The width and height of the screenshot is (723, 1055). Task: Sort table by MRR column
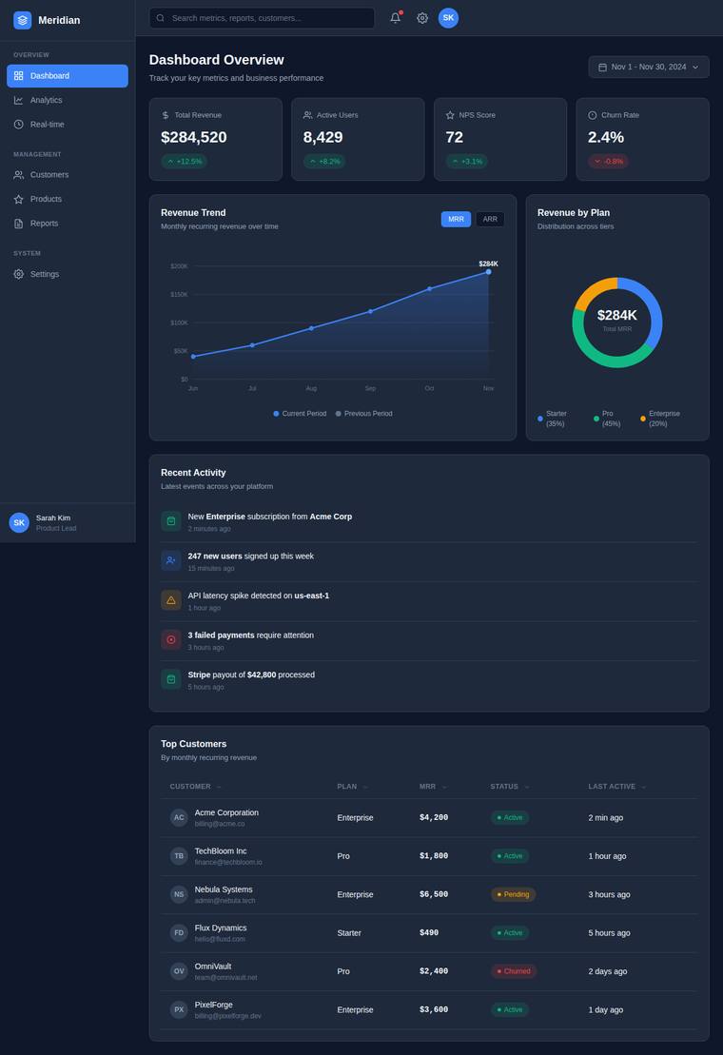433,787
